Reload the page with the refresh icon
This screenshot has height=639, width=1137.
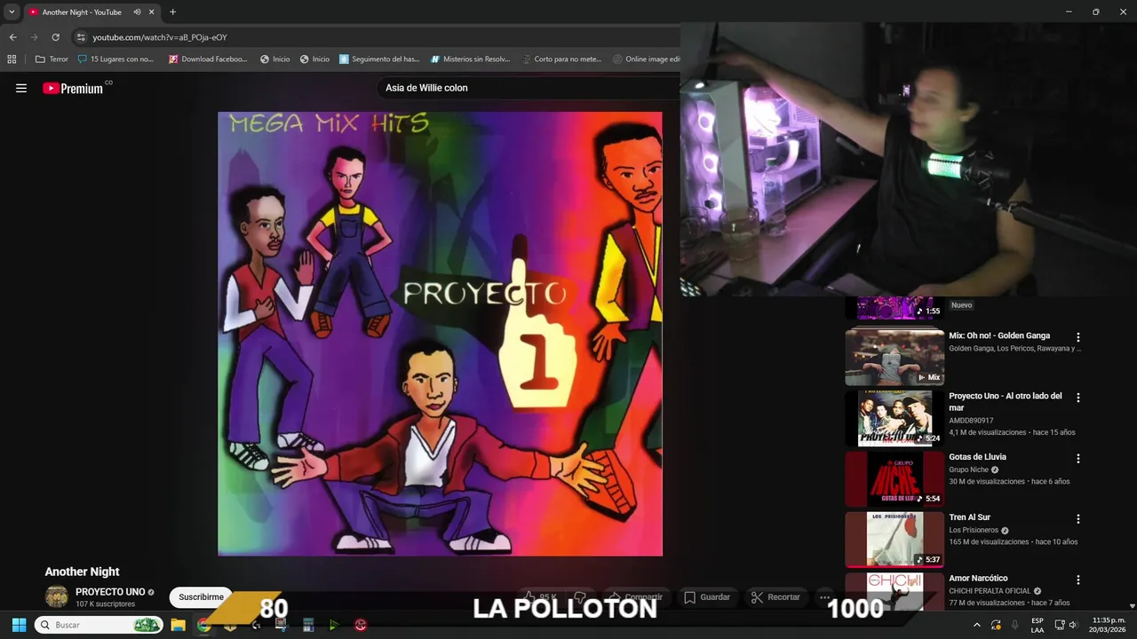(55, 37)
